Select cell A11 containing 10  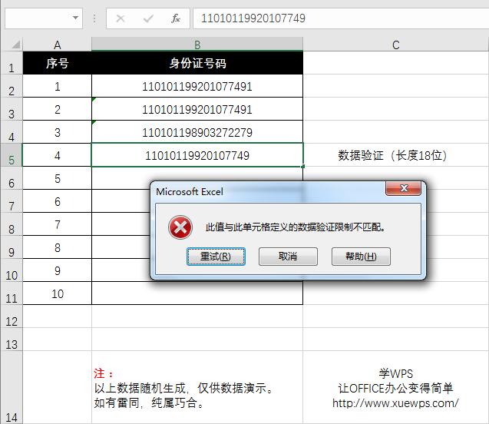(57, 293)
